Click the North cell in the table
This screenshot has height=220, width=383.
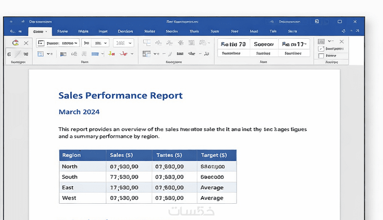70,166
